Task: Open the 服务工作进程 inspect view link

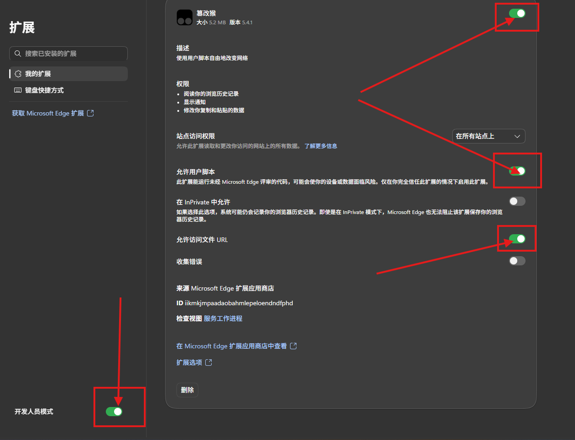Action: pyautogui.click(x=223, y=319)
